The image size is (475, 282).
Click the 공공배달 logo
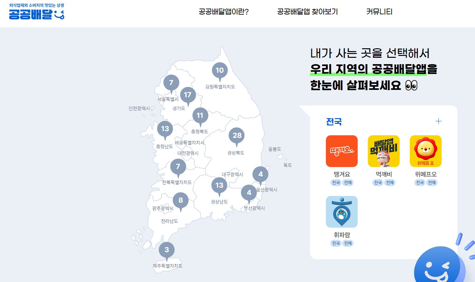tap(37, 12)
